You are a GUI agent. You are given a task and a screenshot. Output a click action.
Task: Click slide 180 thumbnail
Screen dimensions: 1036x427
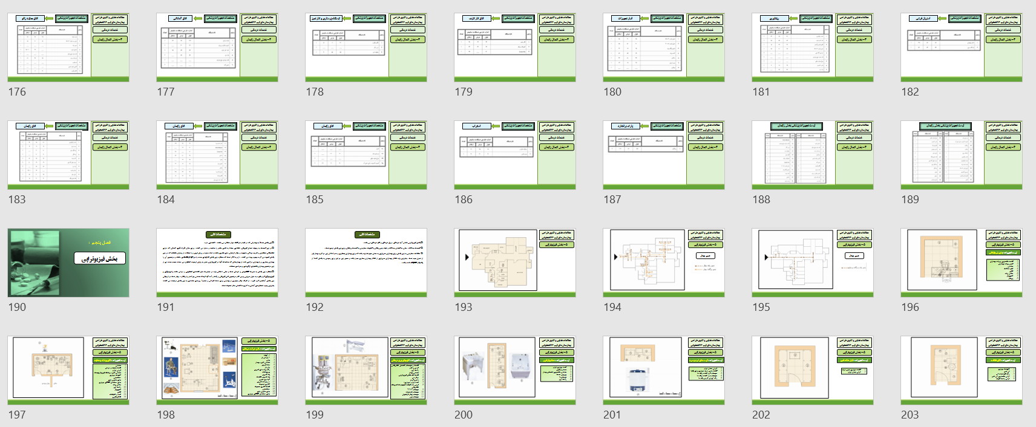coord(664,47)
